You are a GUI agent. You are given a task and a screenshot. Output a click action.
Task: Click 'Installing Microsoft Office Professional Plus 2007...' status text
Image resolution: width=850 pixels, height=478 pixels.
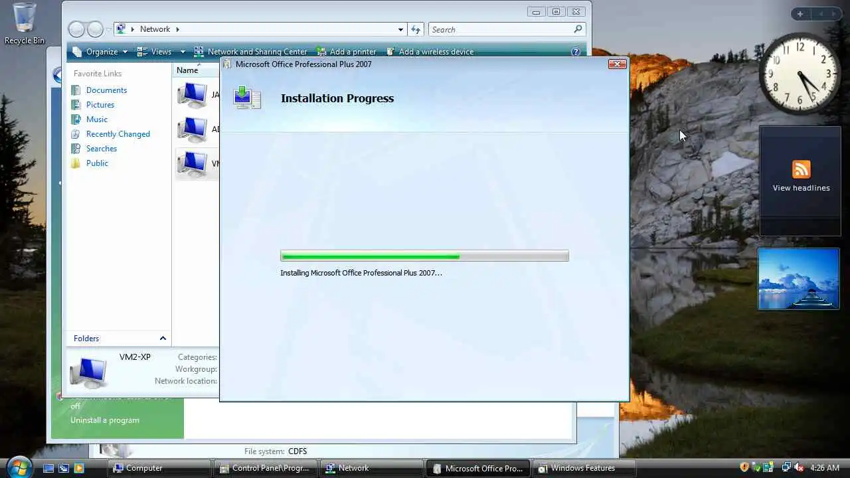361,273
